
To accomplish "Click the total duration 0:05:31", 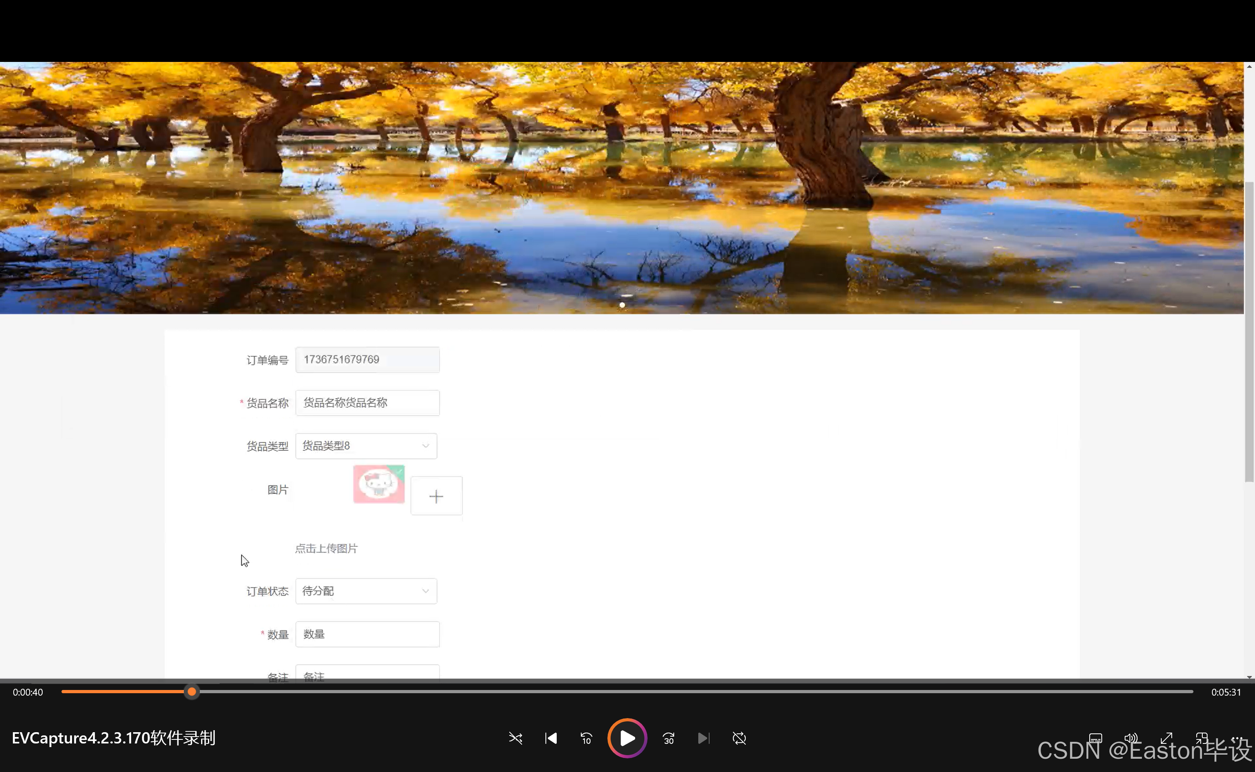I will (x=1226, y=692).
